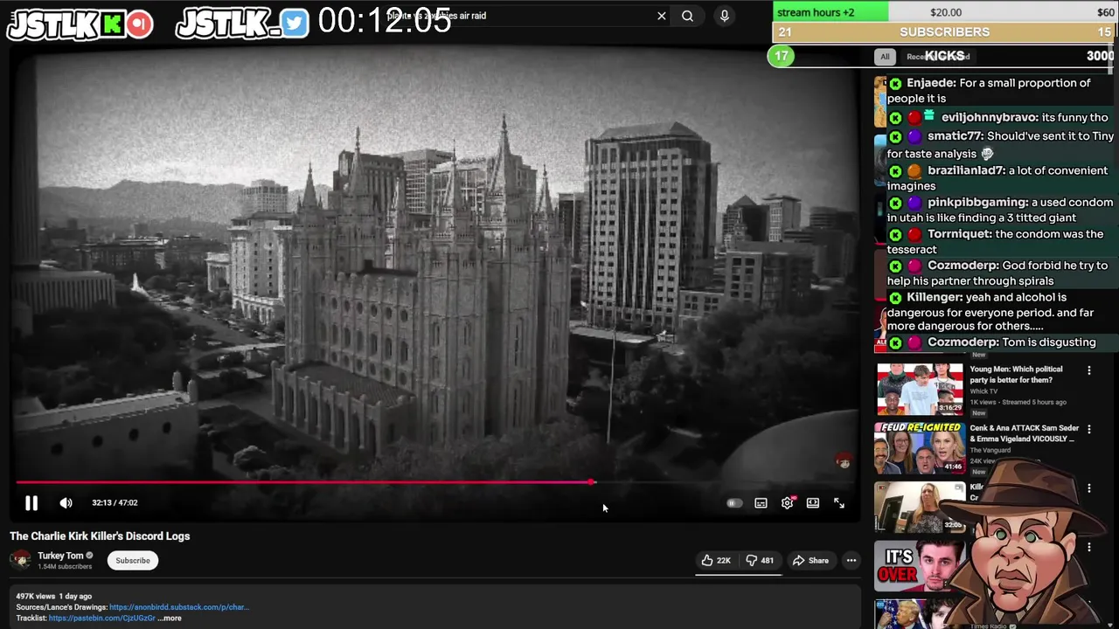Image resolution: width=1119 pixels, height=629 pixels.
Task: Click the green 17 kicks counter
Action: click(x=781, y=56)
